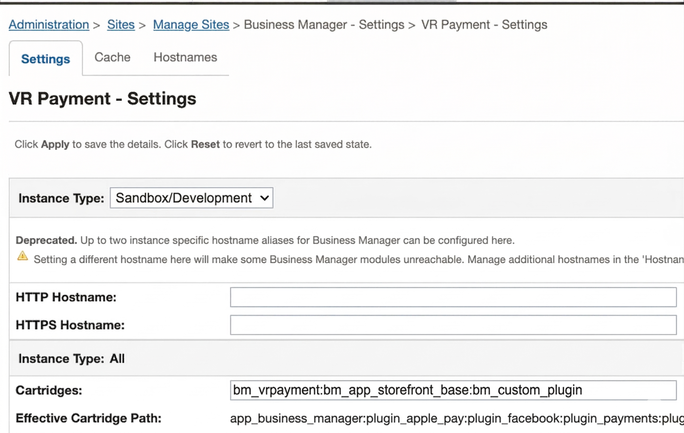
Task: Switch to the Cache tab
Action: [x=112, y=57]
